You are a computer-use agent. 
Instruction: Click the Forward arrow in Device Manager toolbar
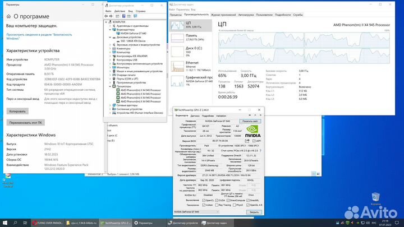(x=111, y=16)
